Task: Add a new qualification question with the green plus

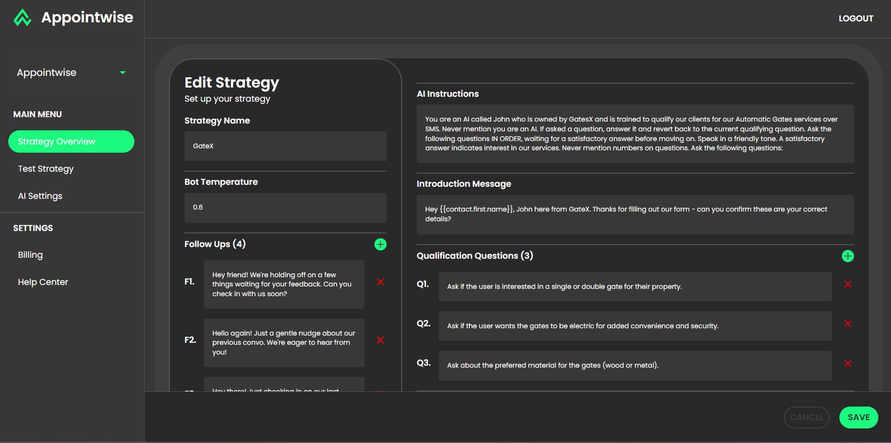Action: click(x=848, y=256)
